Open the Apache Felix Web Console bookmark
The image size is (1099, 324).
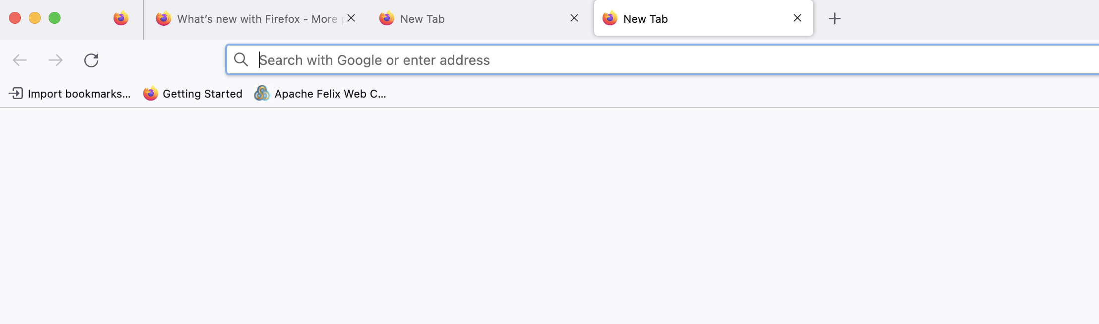[330, 94]
